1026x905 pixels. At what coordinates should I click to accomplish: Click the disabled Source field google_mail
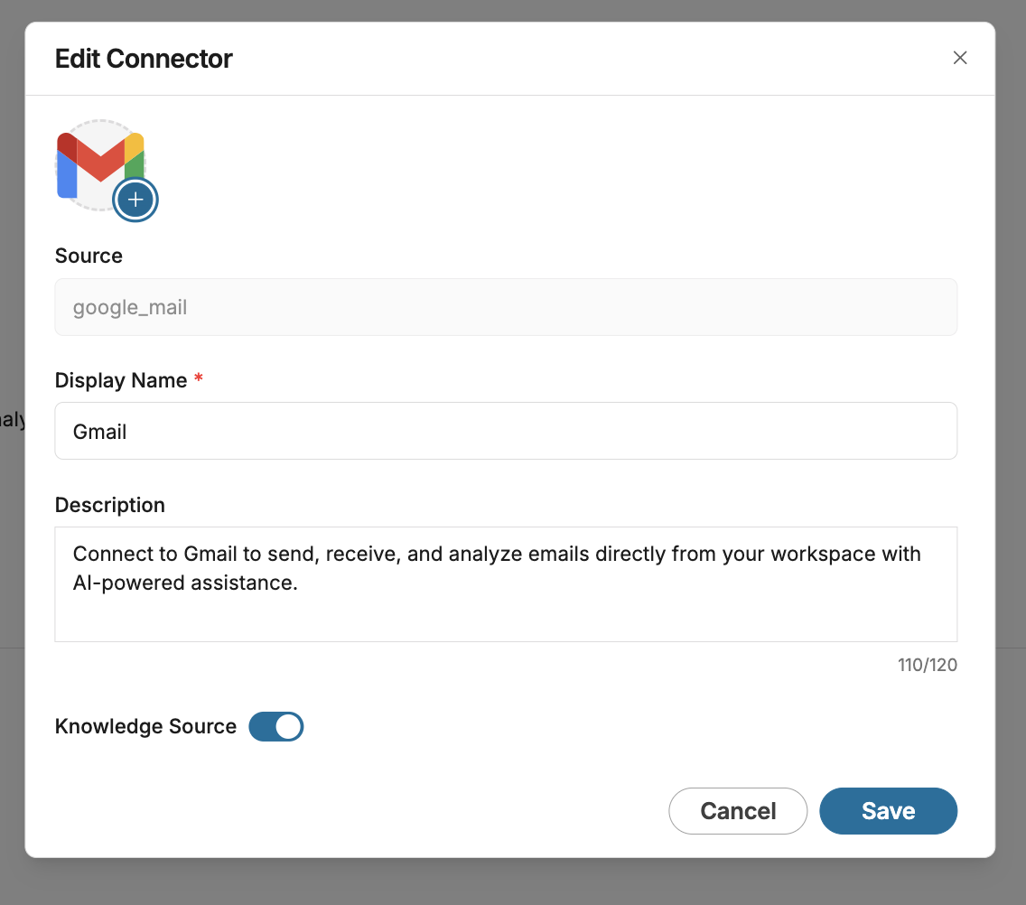coord(506,307)
